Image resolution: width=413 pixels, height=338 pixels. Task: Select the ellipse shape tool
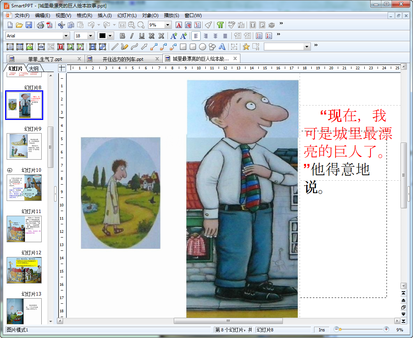(203, 47)
